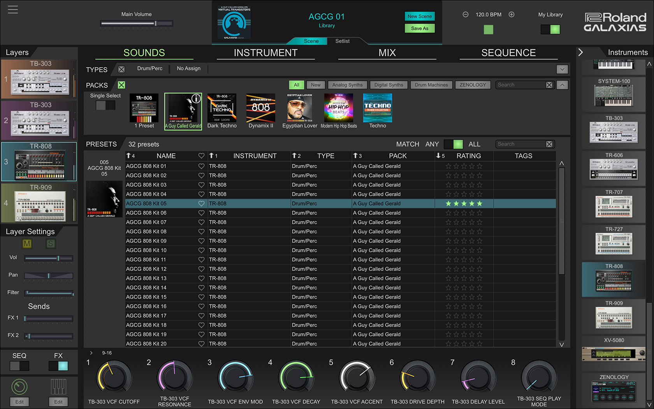This screenshot has width=654, height=409.
Task: Open info on A Guy Called Gerald pack
Action: click(x=196, y=99)
